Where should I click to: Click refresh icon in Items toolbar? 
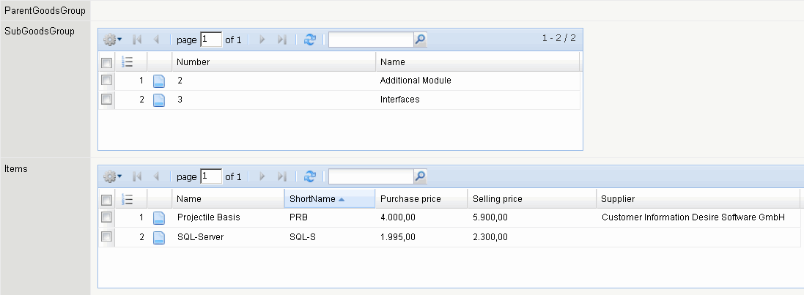click(309, 176)
